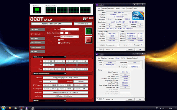Collapse the Monitoring section arrow

coord(65,57)
